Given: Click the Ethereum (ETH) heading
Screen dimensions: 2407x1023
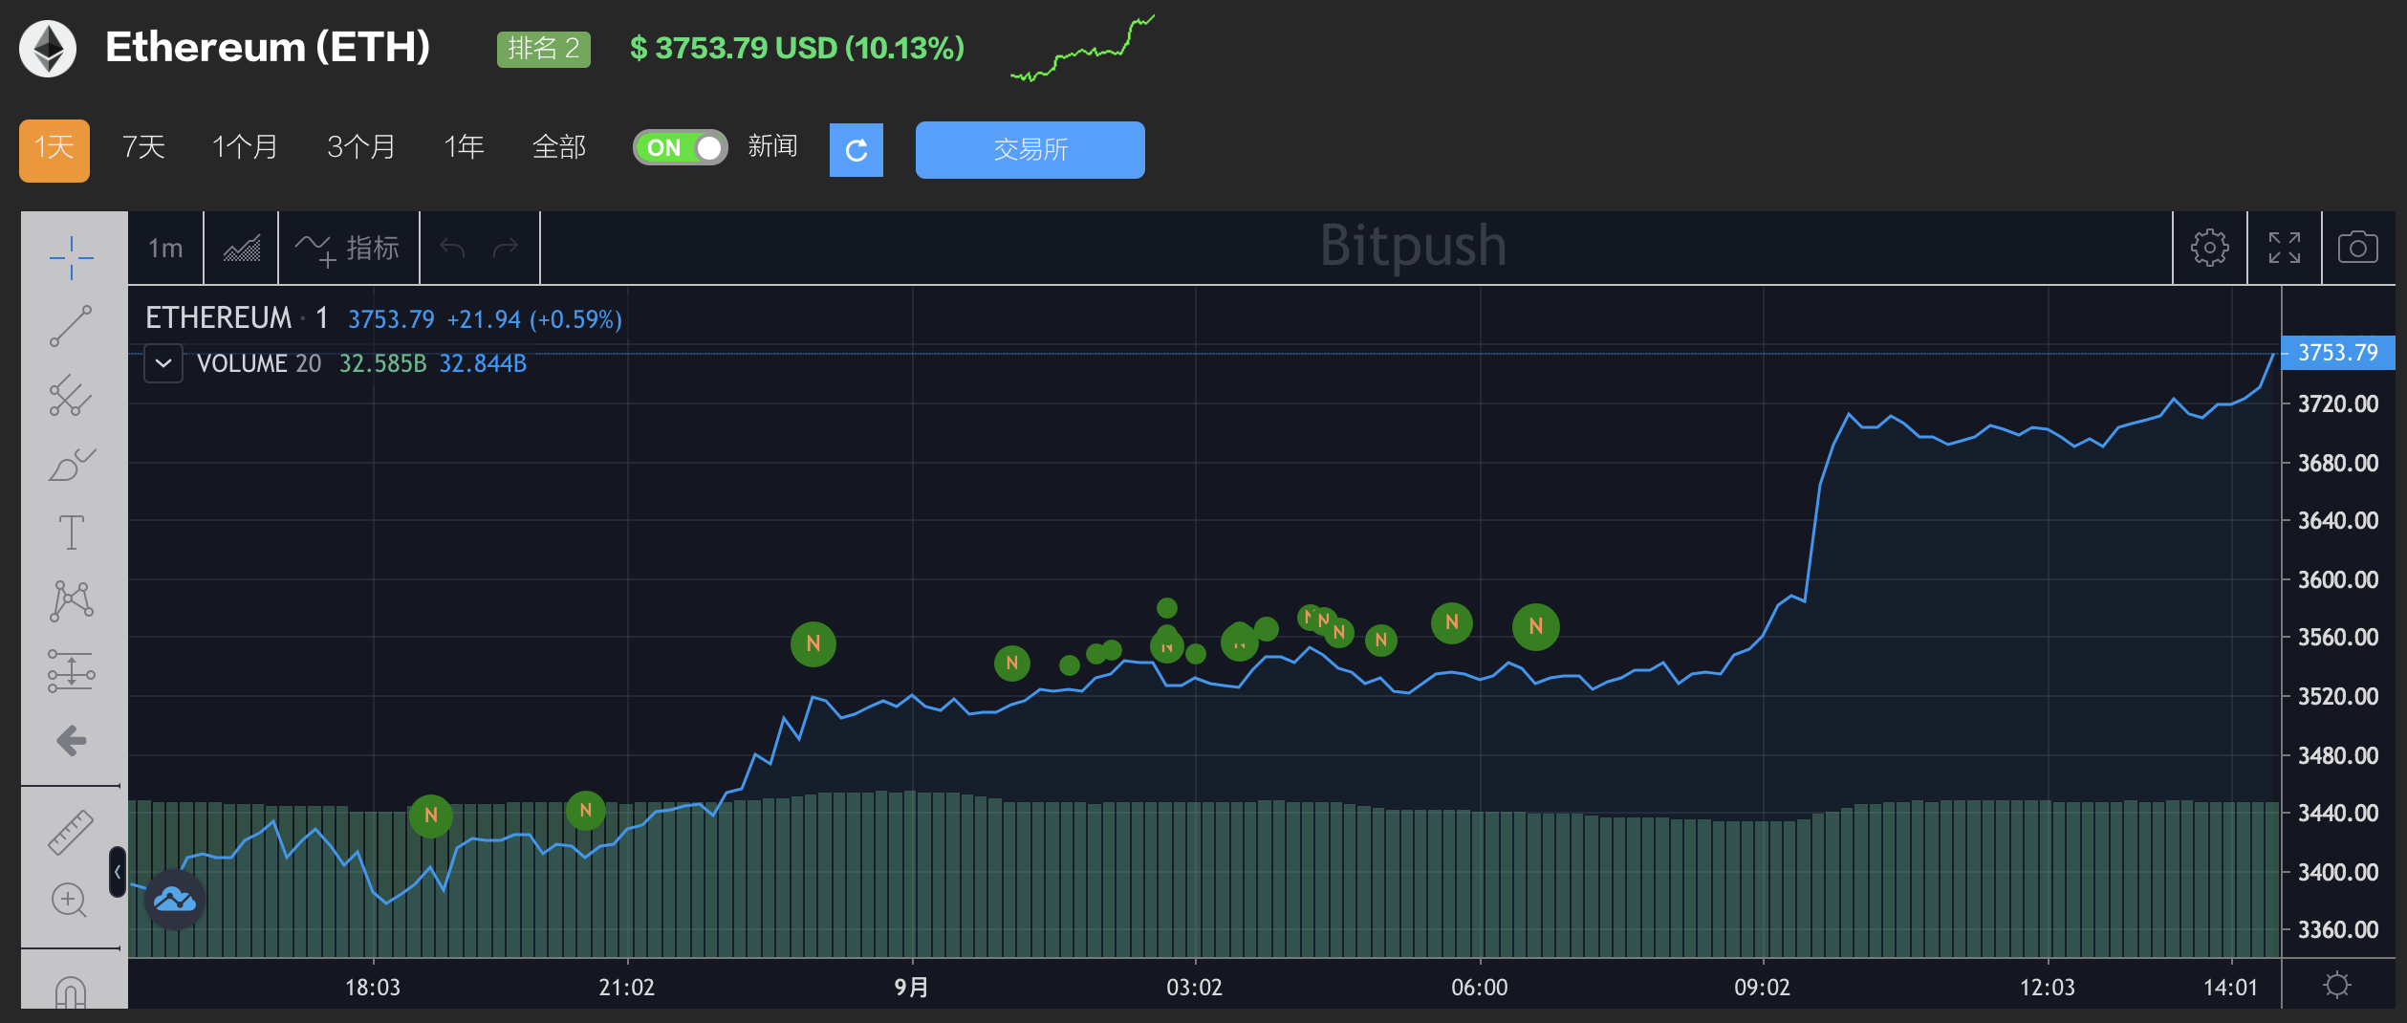Looking at the screenshot, I should click(x=268, y=47).
